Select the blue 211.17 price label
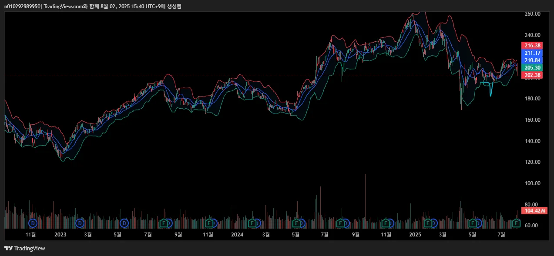The height and width of the screenshot is (256, 554). tap(532, 53)
